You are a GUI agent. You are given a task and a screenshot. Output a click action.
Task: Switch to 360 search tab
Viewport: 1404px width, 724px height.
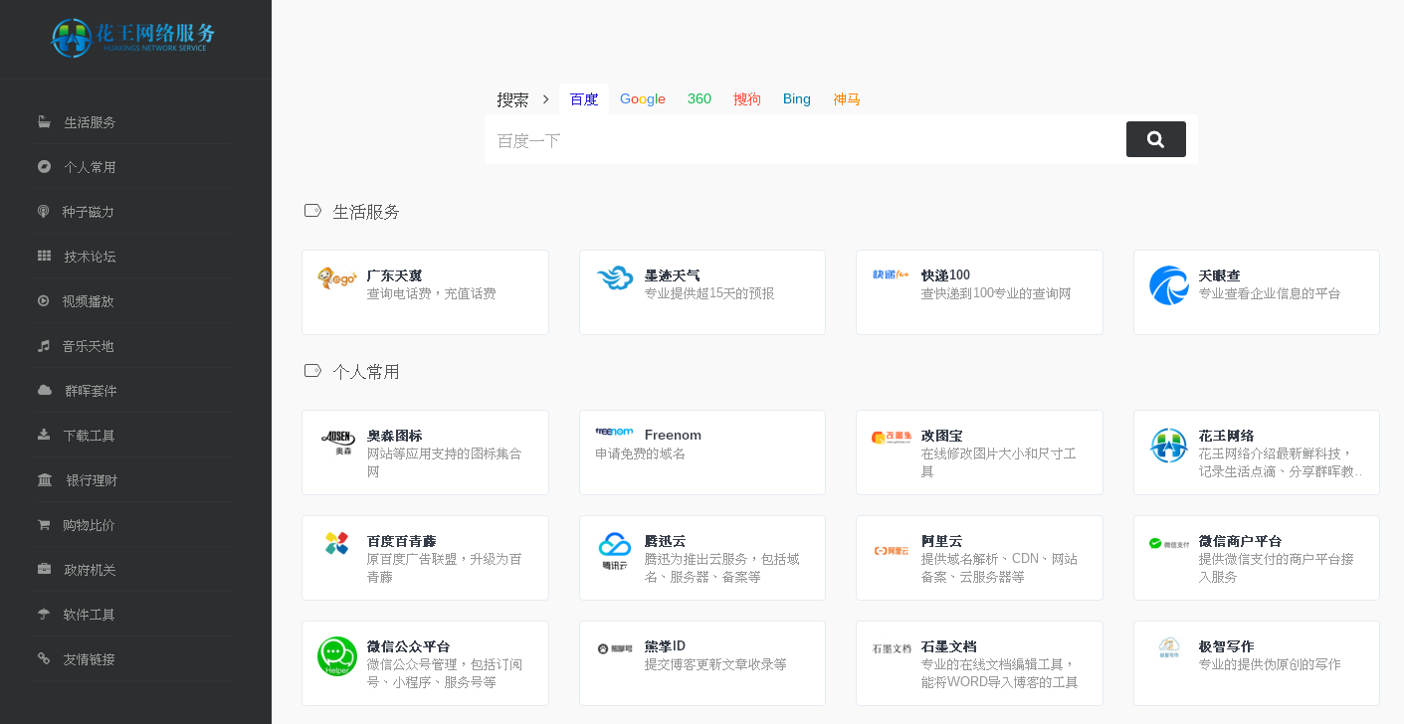[x=700, y=99]
